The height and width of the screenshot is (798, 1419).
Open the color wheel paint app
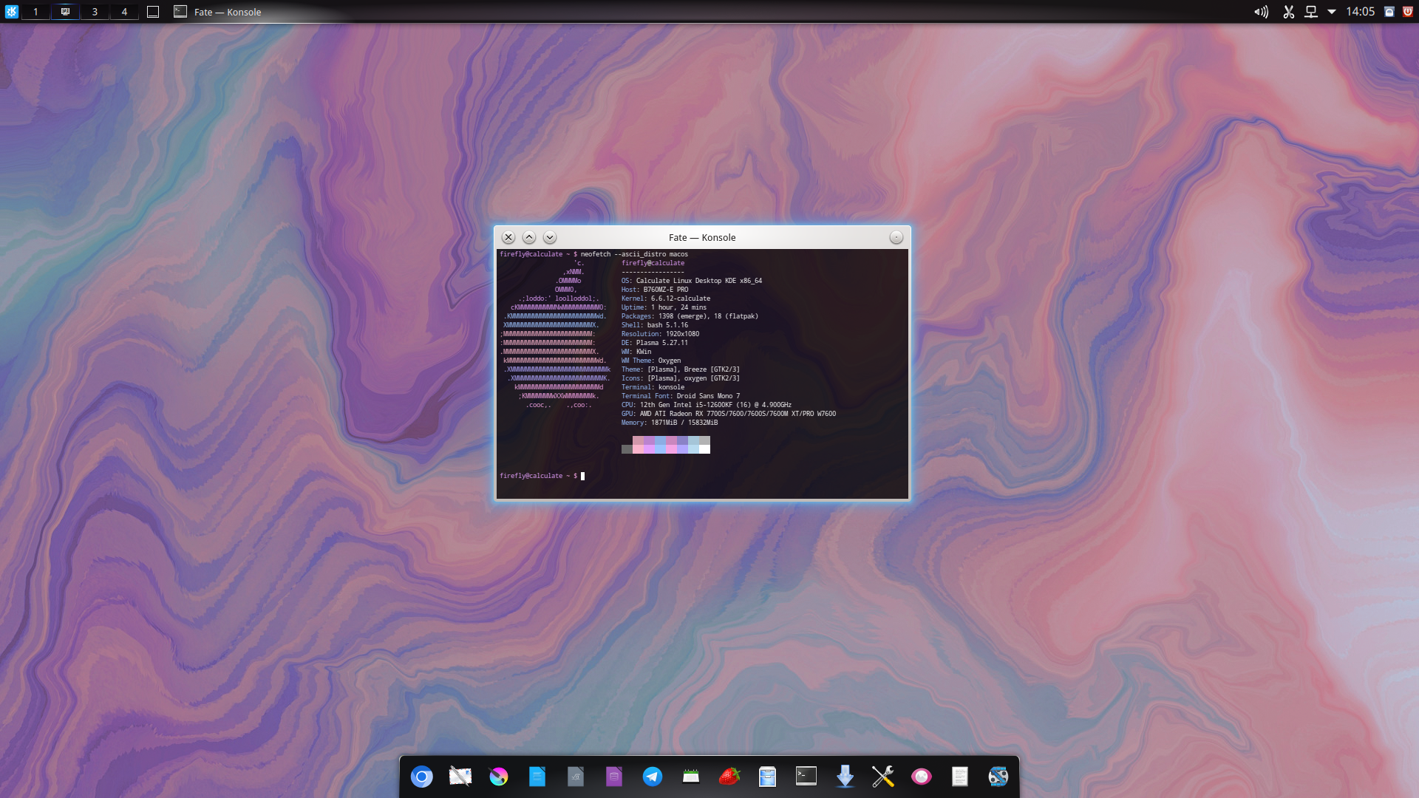(499, 777)
